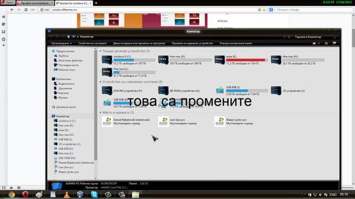Open the USB 8GB (I:) drive icon in the content pane
Viewport: 355px width, 199px height.
coord(220,91)
